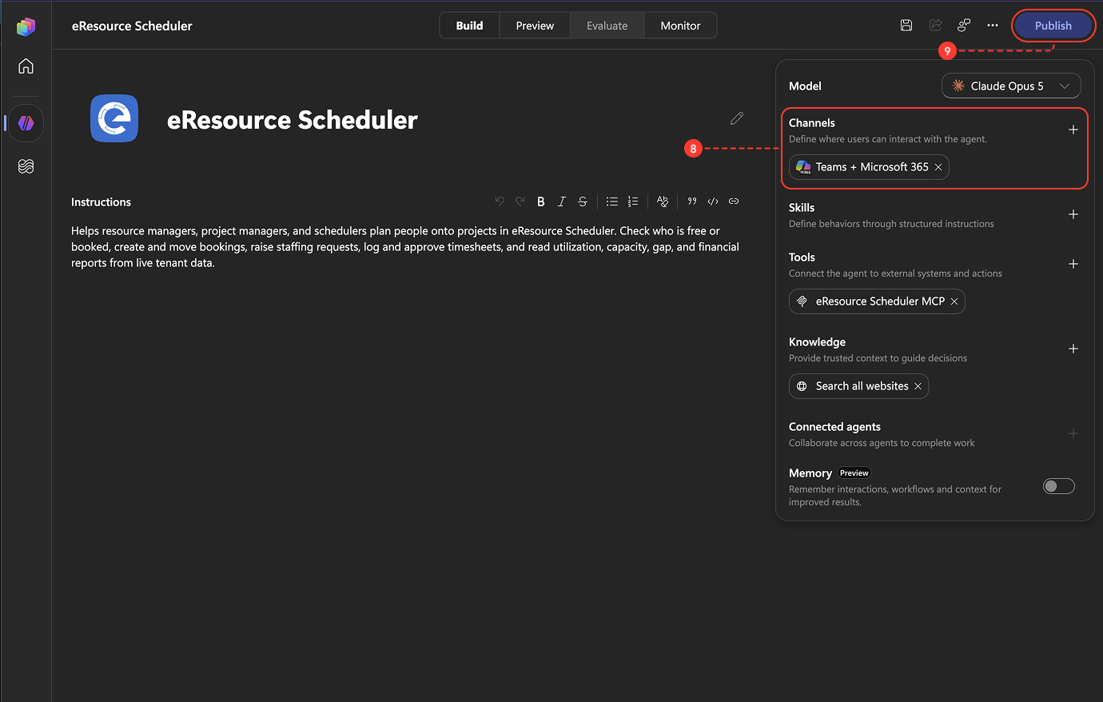
Task: Click the Tools section heading
Action: 802,257
